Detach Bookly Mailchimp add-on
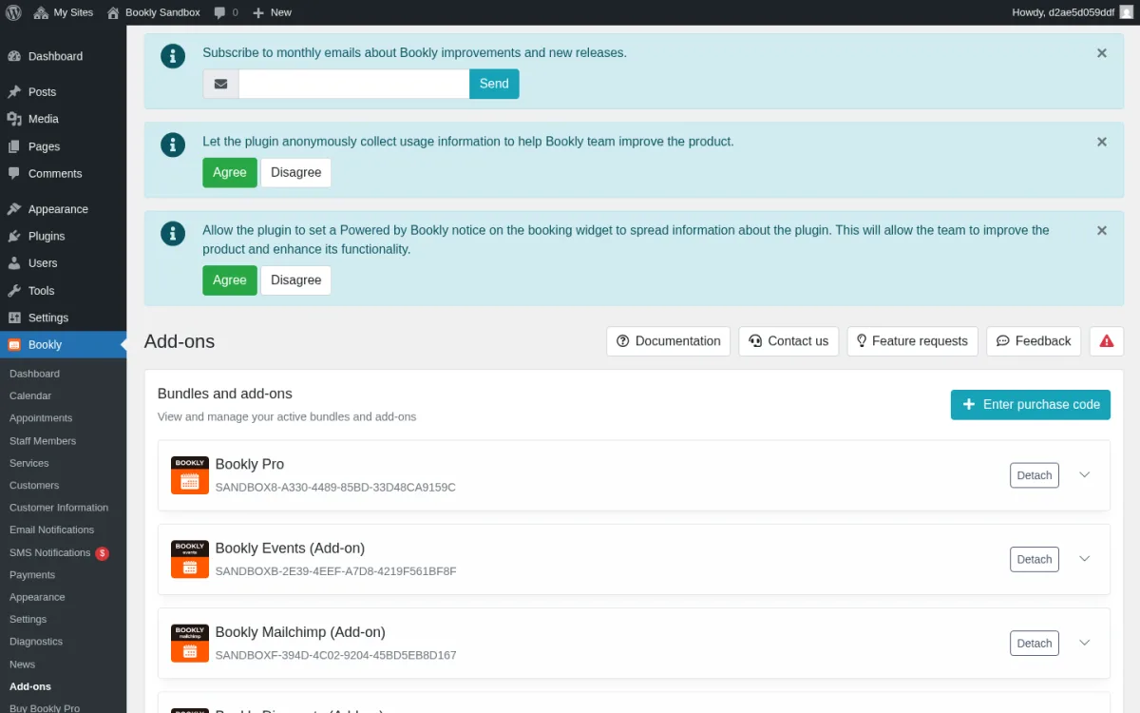The width and height of the screenshot is (1140, 713). pyautogui.click(x=1035, y=644)
